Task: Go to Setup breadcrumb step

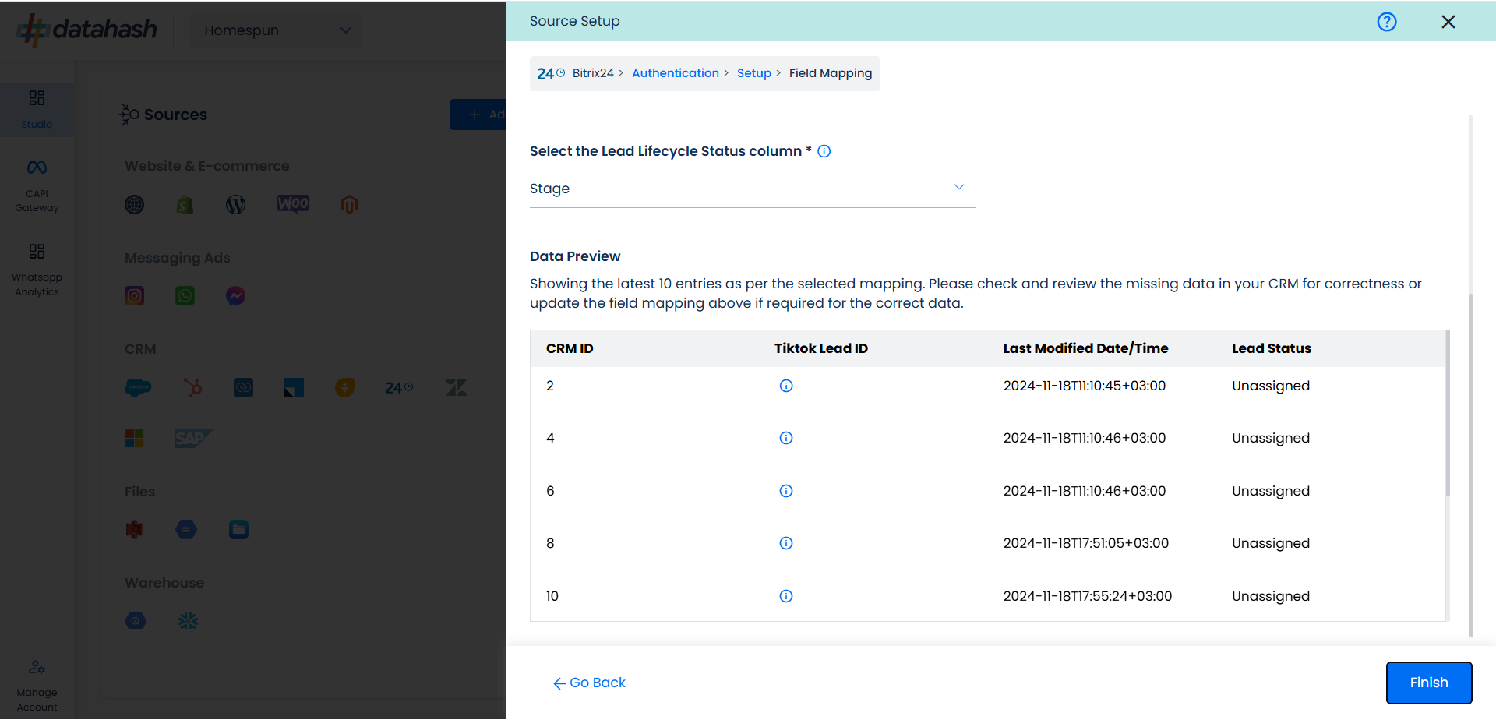Action: pos(753,73)
